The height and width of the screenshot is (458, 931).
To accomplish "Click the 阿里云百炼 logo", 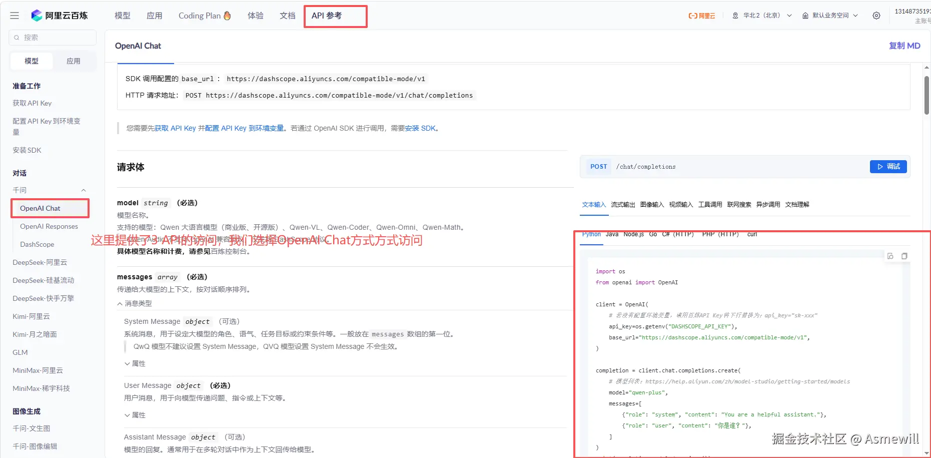I will (x=59, y=16).
